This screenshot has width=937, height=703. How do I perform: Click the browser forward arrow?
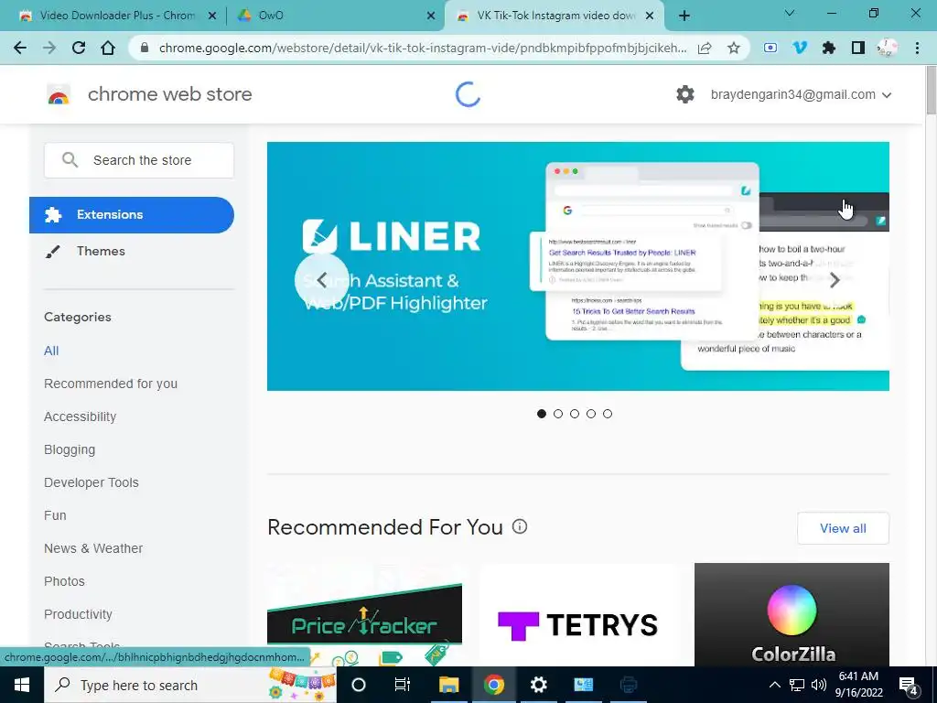click(x=49, y=48)
